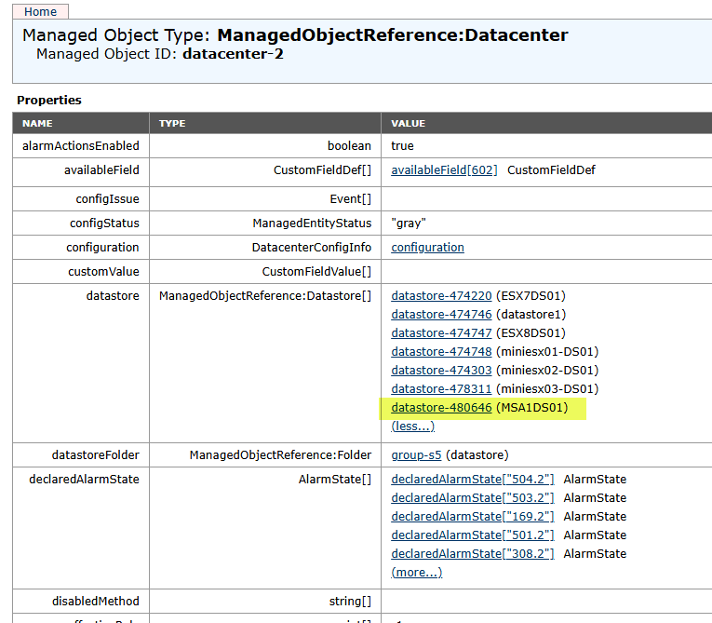Open declaredAlarmState["308.2"] link
Screen dimensions: 712x623
pos(472,554)
